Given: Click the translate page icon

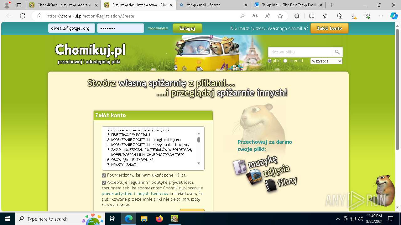Looking at the screenshot, I should [x=255, y=16].
